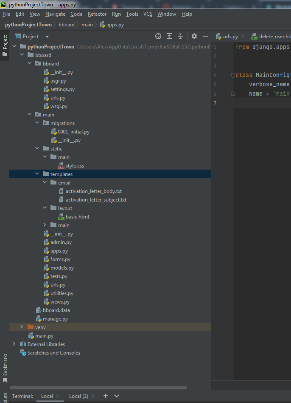Close the Local (2) terminal tab
The width and height of the screenshot is (291, 403).
pyautogui.click(x=93, y=396)
